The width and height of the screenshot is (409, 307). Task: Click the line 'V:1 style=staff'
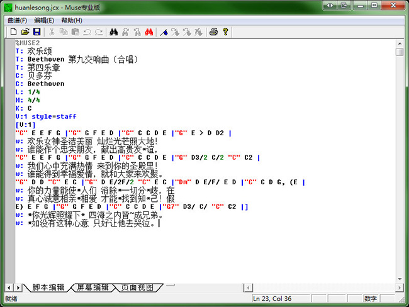(46, 116)
